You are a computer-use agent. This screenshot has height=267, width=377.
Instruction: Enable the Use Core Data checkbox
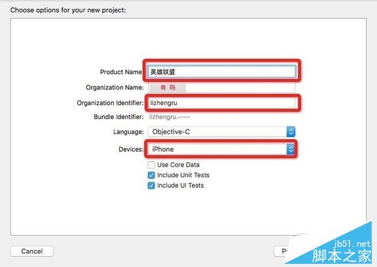[x=151, y=165]
